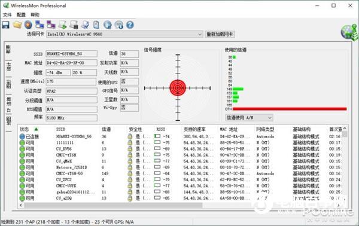Click the SSID field showing HUAWEI-03YMB6_5G
Screen dimensions: 359x226
tap(71, 54)
